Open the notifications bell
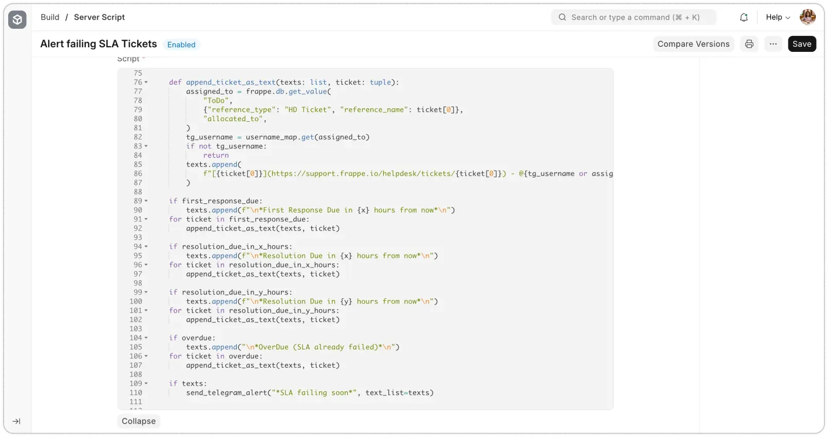828x437 pixels. click(744, 17)
